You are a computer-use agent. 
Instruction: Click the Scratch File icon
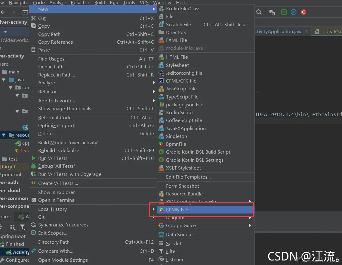pyautogui.click(x=162, y=24)
